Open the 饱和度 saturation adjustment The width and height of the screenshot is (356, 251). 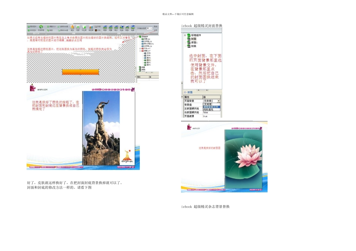[91, 28]
